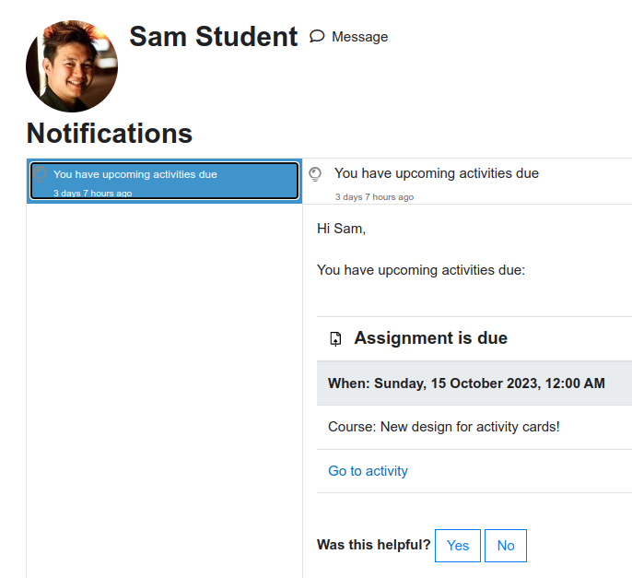The width and height of the screenshot is (632, 578).
Task: Click the assignment file icon
Action: [335, 339]
